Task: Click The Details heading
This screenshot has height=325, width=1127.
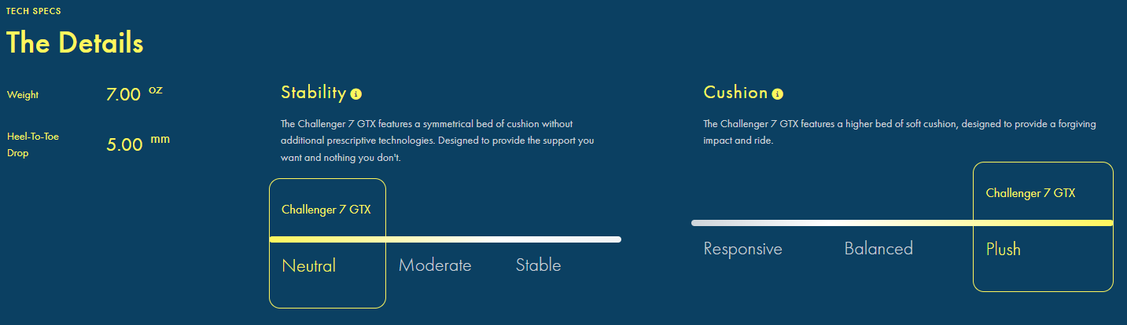Action: coord(75,42)
